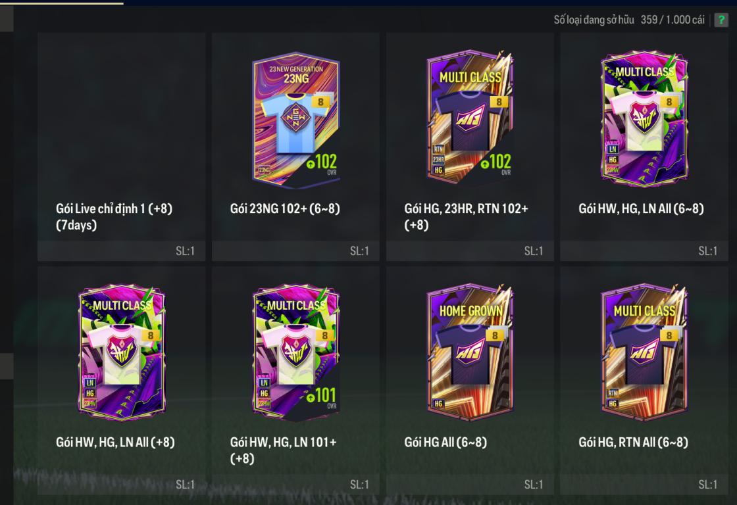Click the 101 OVR badge on multi class card

tap(322, 397)
